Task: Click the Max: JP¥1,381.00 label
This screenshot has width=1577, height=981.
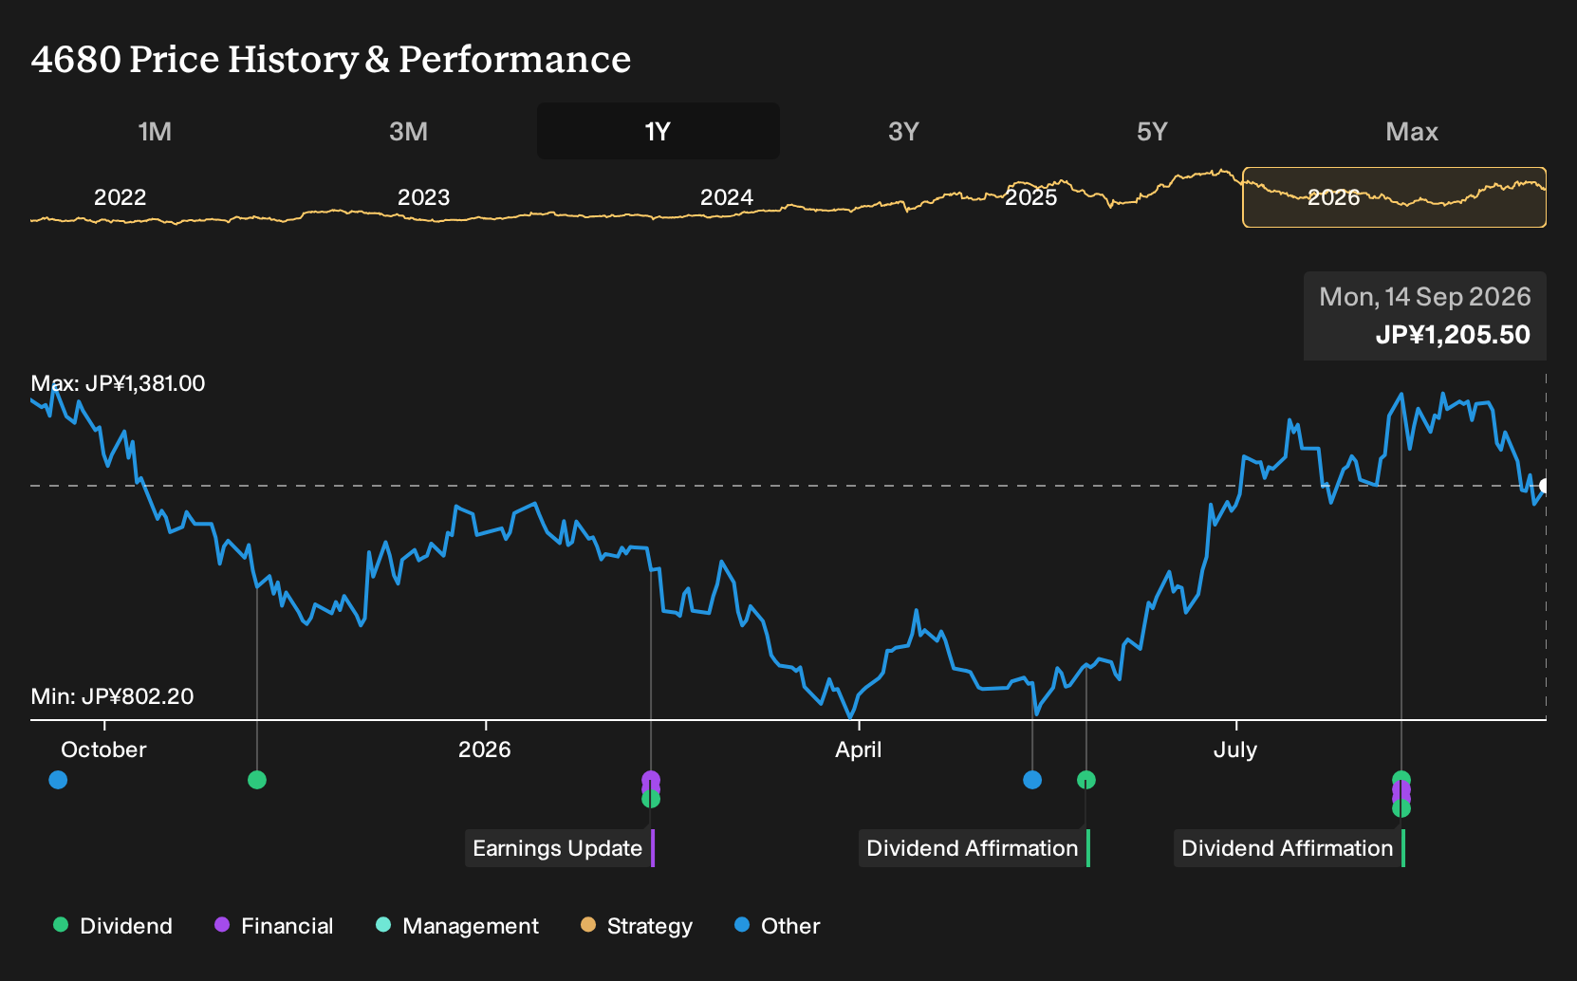Action: [x=118, y=383]
